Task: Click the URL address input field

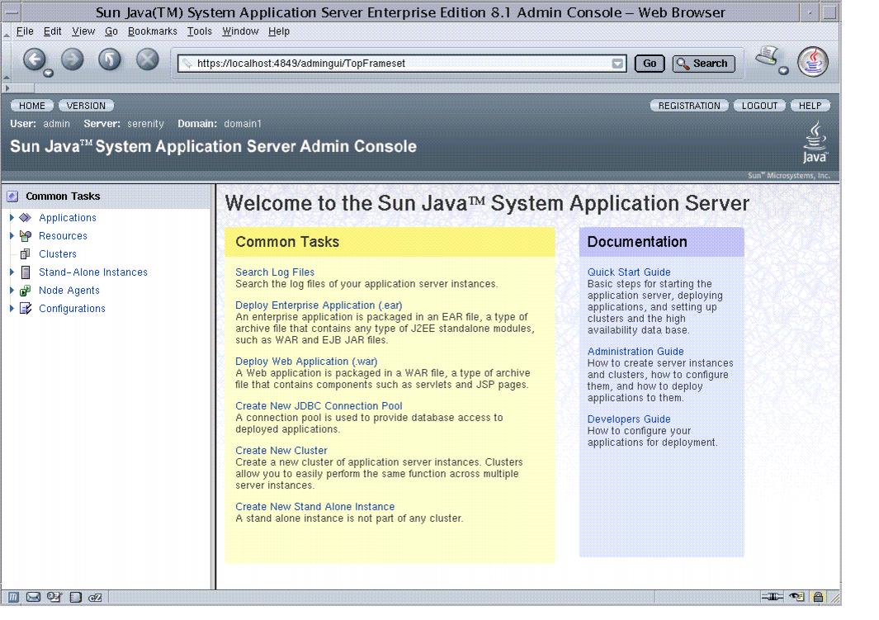Action: pos(401,64)
